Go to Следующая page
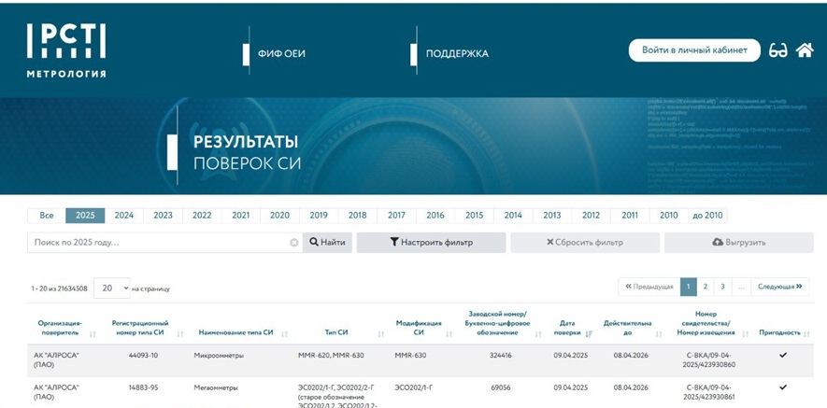 (779, 287)
